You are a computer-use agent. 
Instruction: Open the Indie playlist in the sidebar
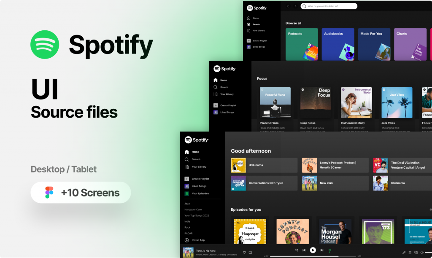pyautogui.click(x=187, y=221)
